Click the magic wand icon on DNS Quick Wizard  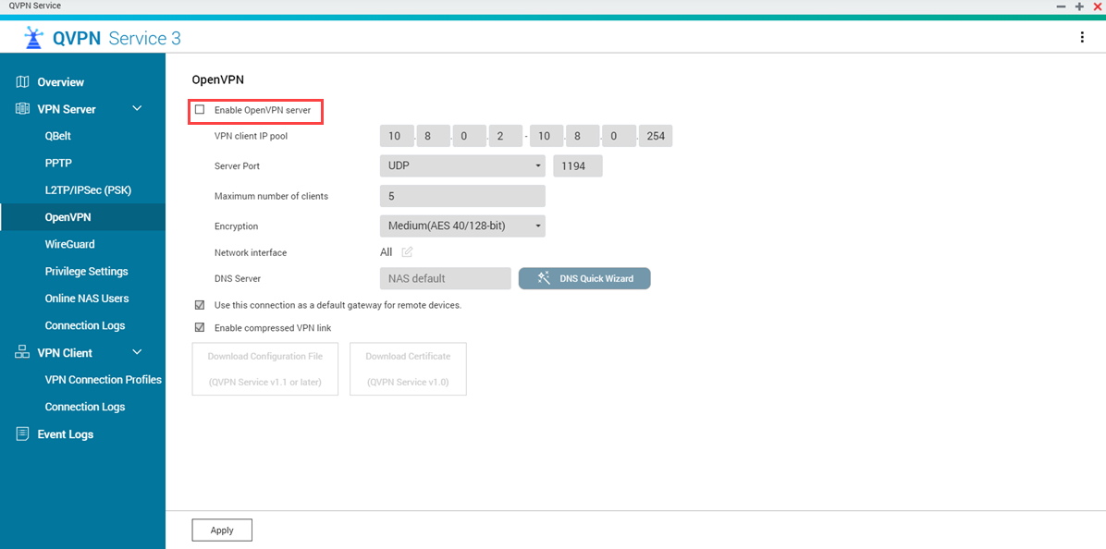pos(544,277)
